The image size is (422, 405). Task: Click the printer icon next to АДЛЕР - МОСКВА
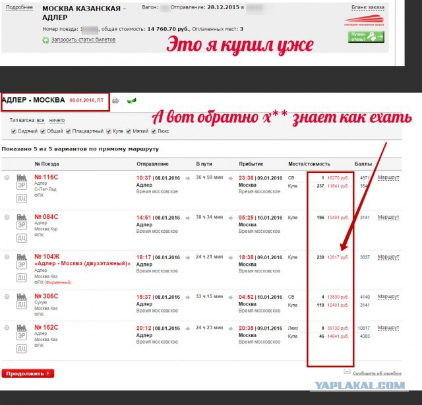[x=115, y=101]
